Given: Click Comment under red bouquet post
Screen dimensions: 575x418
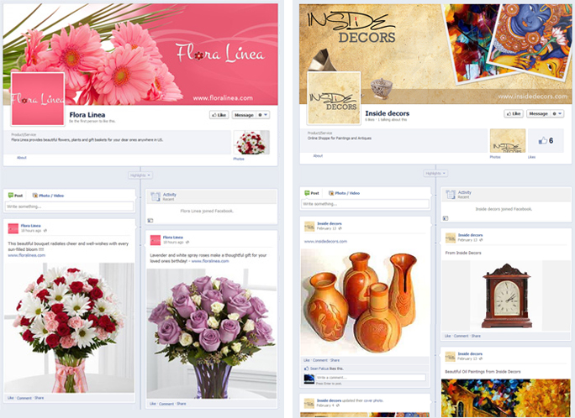Looking at the screenshot, I should 24,398.
